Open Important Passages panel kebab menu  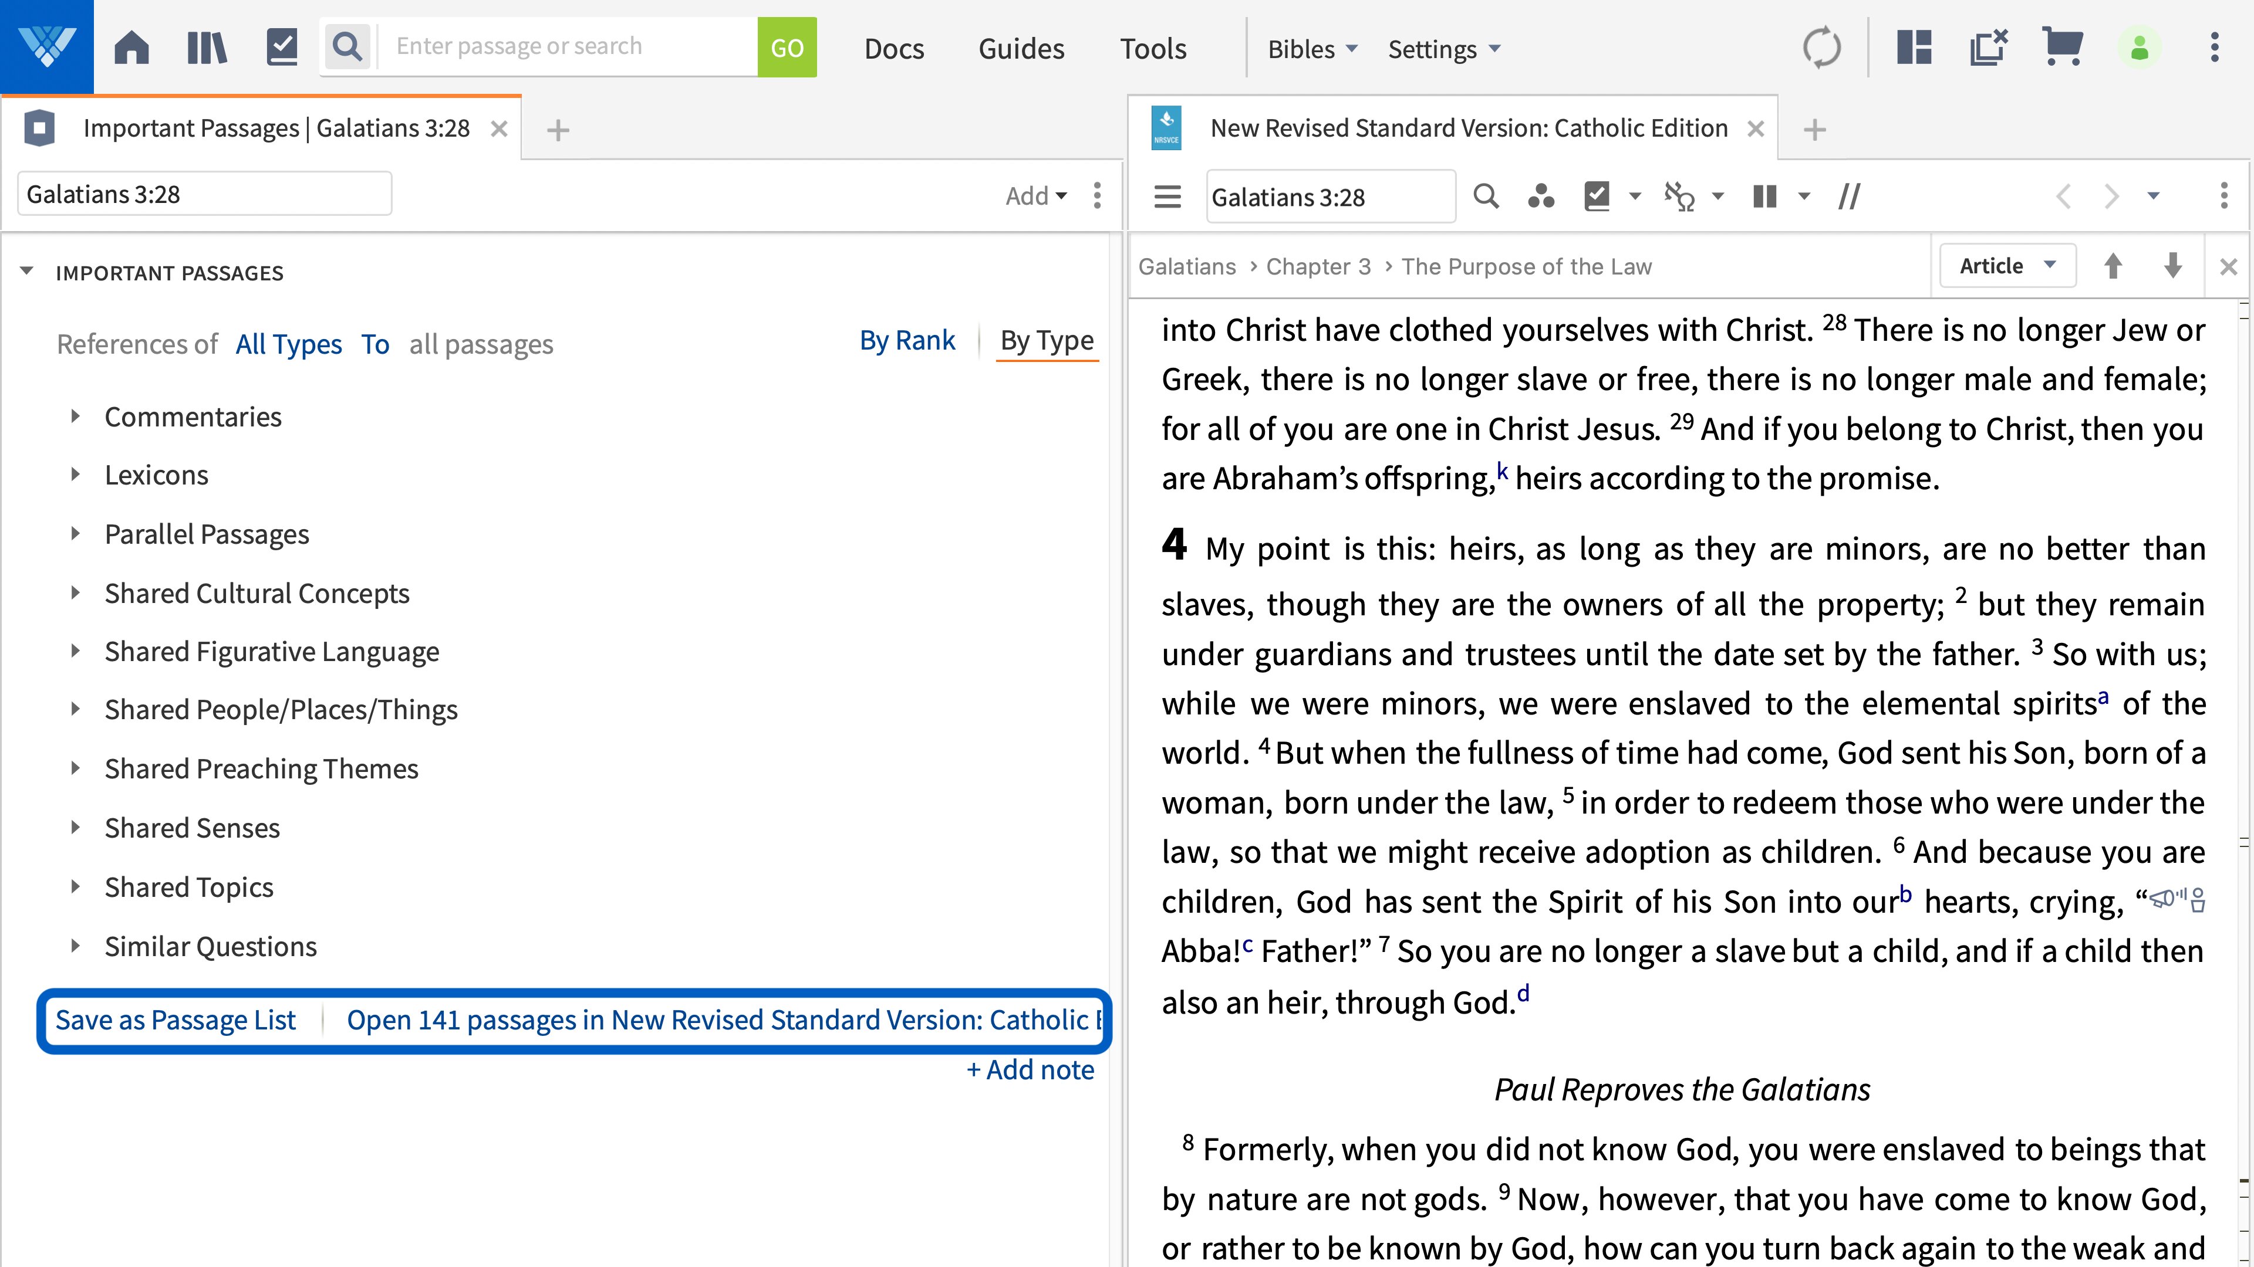1097,195
